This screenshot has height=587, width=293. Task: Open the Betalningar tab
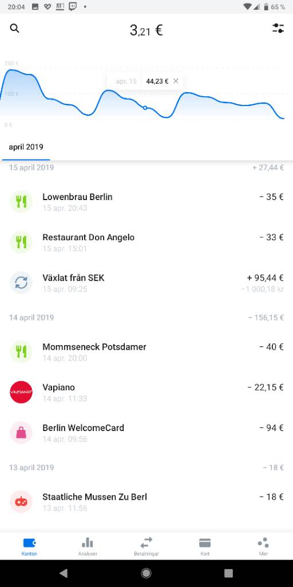(146, 546)
